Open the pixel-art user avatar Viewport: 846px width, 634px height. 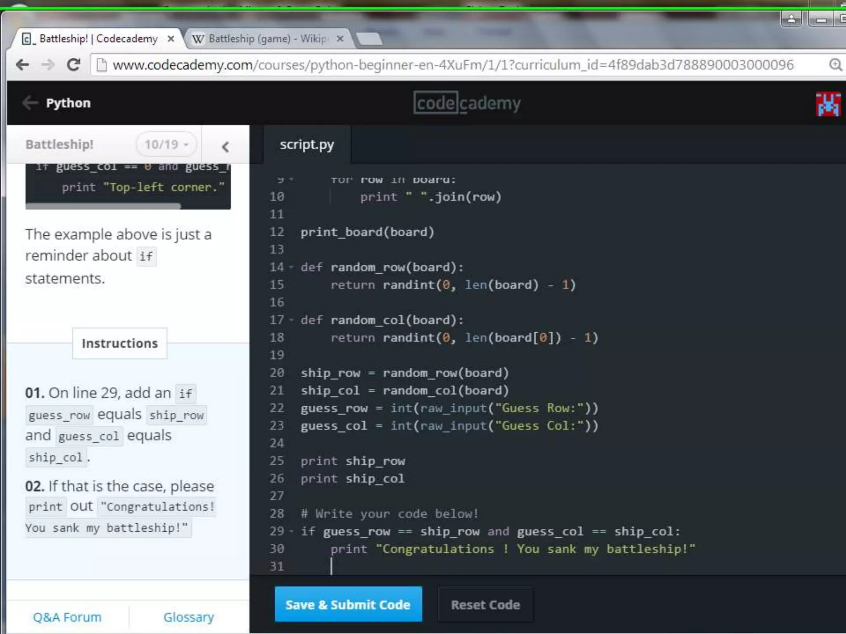point(827,104)
